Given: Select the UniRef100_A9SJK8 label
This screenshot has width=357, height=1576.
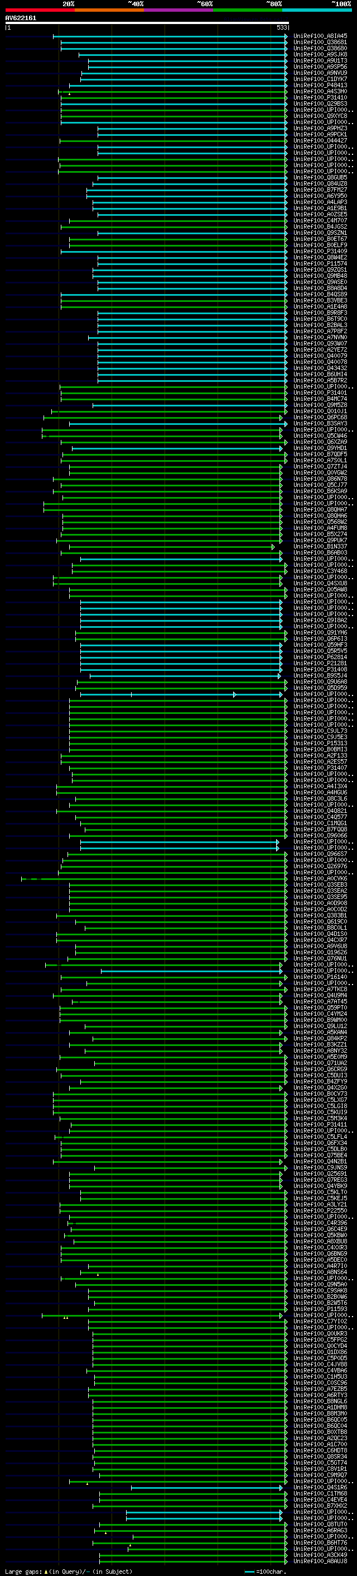Looking at the screenshot, I should (320, 54).
